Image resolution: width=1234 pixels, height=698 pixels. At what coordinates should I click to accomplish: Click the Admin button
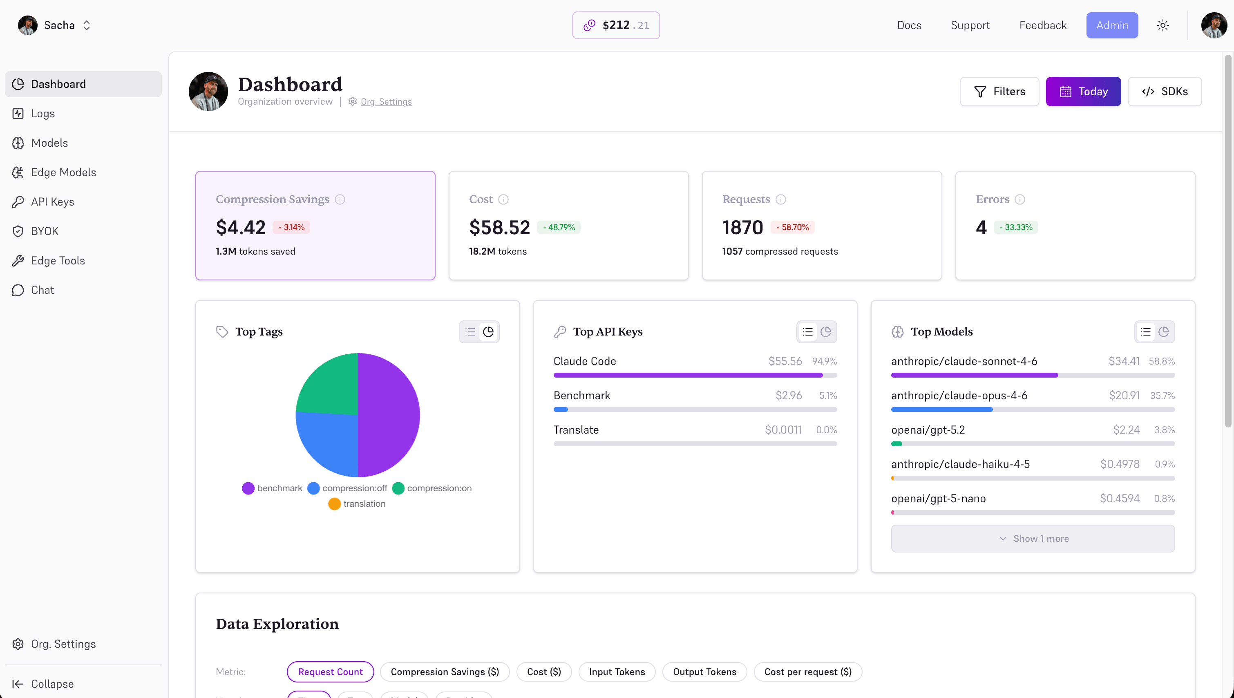[x=1112, y=25]
